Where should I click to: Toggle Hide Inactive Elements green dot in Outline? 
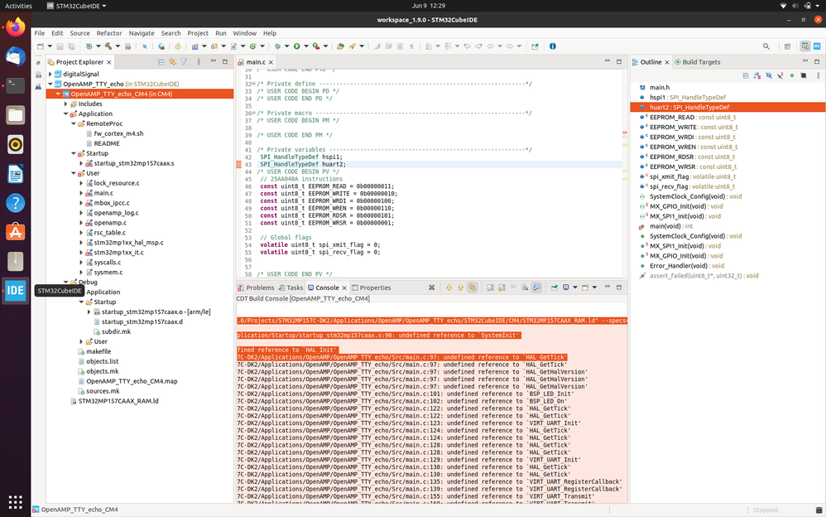(x=792, y=76)
